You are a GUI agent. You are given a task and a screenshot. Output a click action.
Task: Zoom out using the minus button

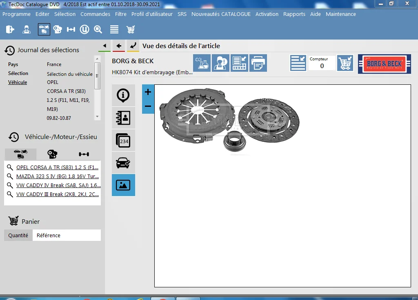(148, 106)
